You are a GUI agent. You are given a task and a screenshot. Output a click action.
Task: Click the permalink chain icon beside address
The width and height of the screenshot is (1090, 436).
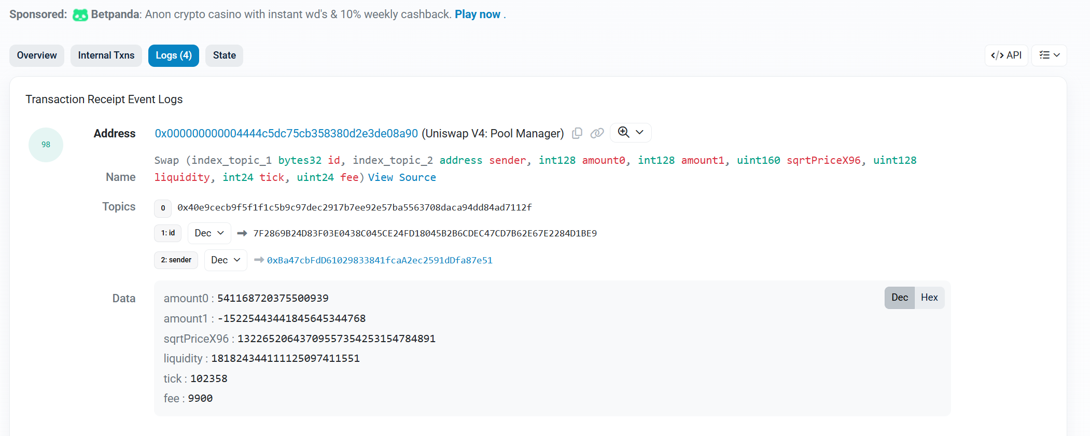click(x=597, y=133)
